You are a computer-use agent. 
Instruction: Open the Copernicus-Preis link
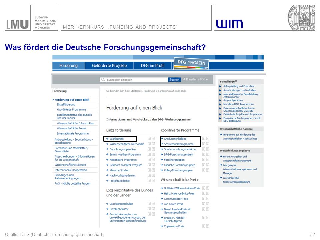174,226
